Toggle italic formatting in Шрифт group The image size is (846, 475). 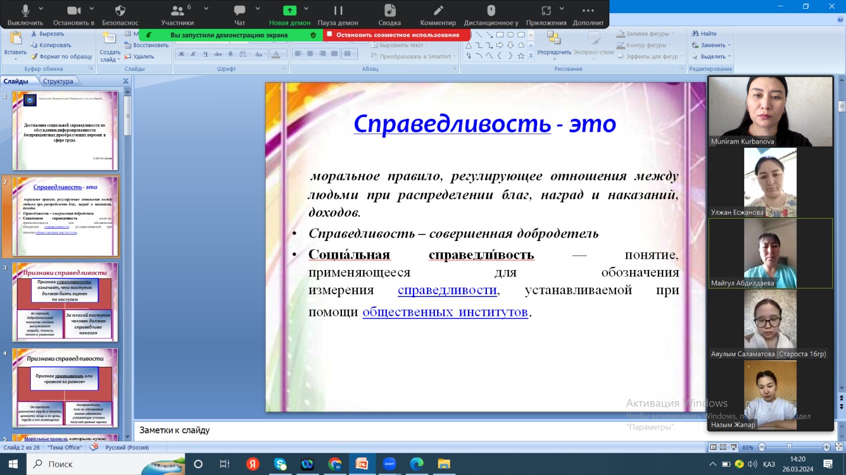click(193, 54)
